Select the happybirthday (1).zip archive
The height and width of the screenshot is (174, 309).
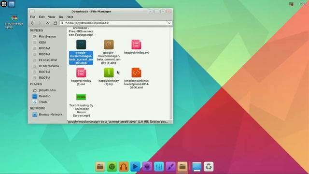click(x=109, y=76)
